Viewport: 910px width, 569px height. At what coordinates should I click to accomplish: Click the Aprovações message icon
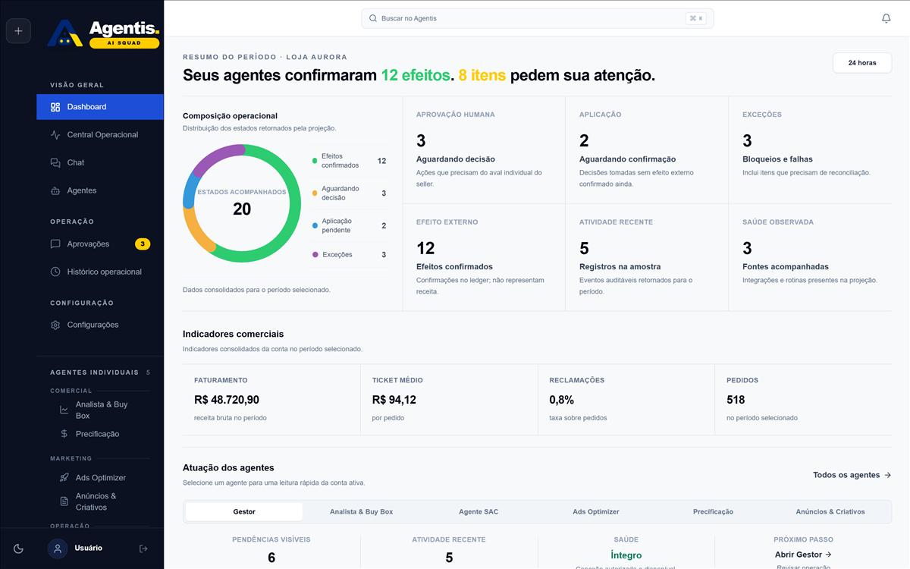click(x=55, y=244)
